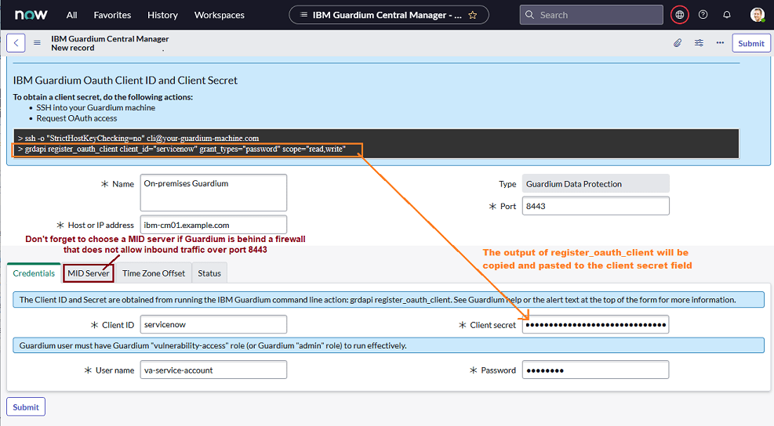The image size is (774, 426).
Task: Click the Client secret field
Action: [x=595, y=324]
